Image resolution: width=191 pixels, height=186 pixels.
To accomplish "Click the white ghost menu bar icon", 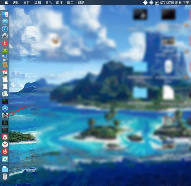I will pos(145,2).
